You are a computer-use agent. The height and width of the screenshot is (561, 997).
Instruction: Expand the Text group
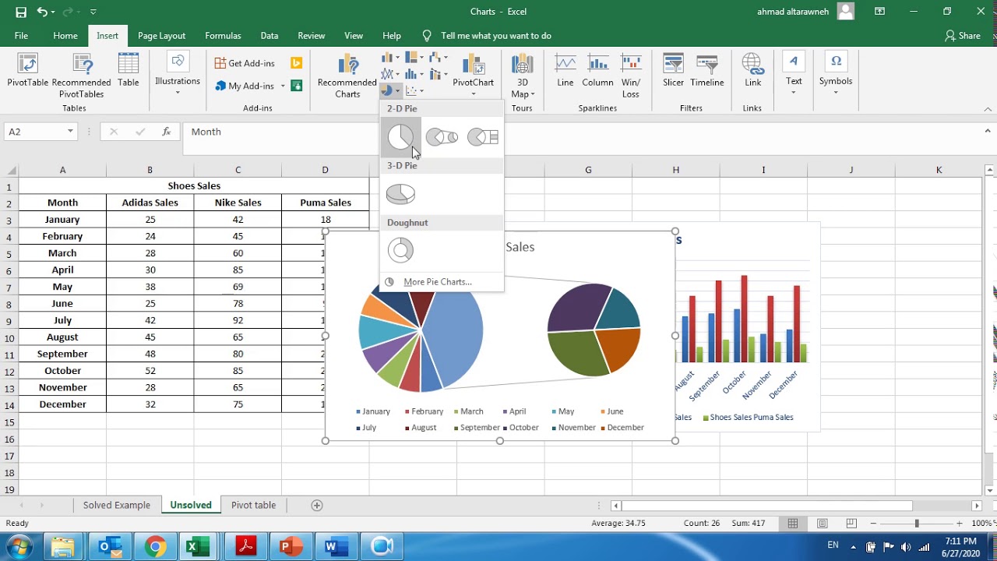pyautogui.click(x=794, y=75)
